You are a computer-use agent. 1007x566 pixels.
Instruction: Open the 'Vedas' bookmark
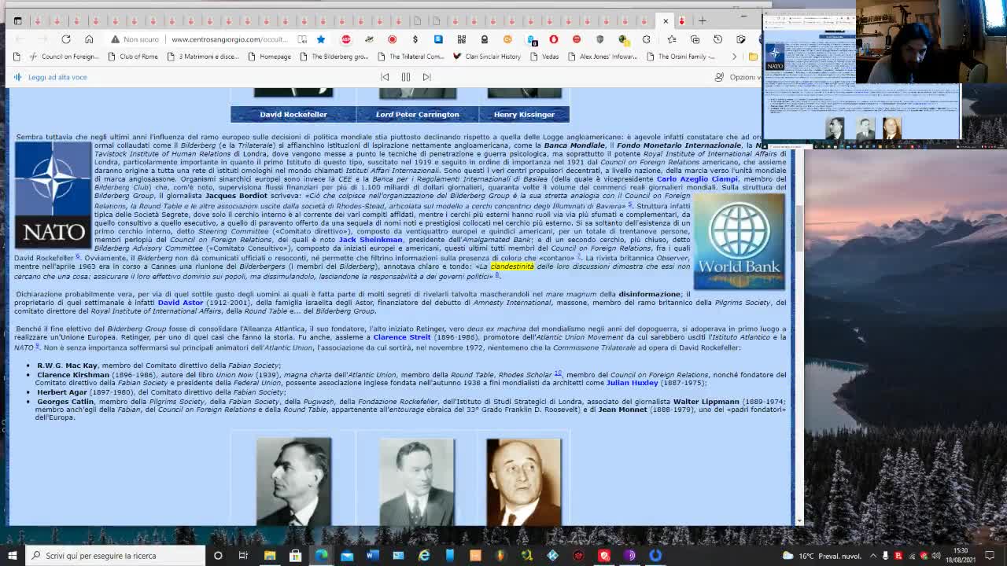(x=544, y=57)
